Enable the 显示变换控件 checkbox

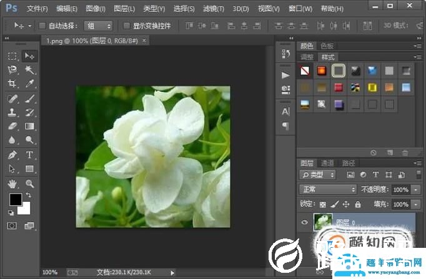pos(126,26)
